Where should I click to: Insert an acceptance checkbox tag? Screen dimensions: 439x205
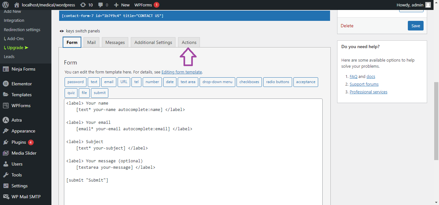(x=305, y=82)
